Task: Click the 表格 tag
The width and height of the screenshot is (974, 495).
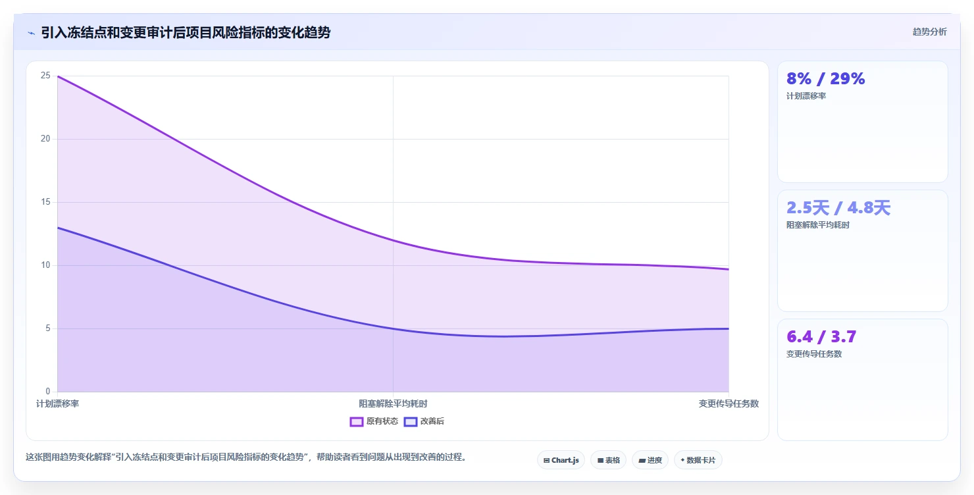Action: [x=608, y=460]
